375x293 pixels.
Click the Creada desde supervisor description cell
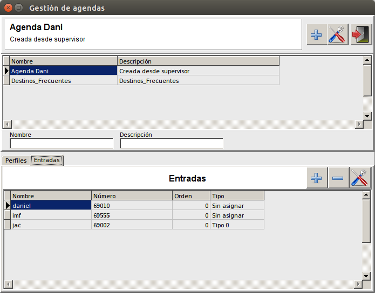pos(198,71)
